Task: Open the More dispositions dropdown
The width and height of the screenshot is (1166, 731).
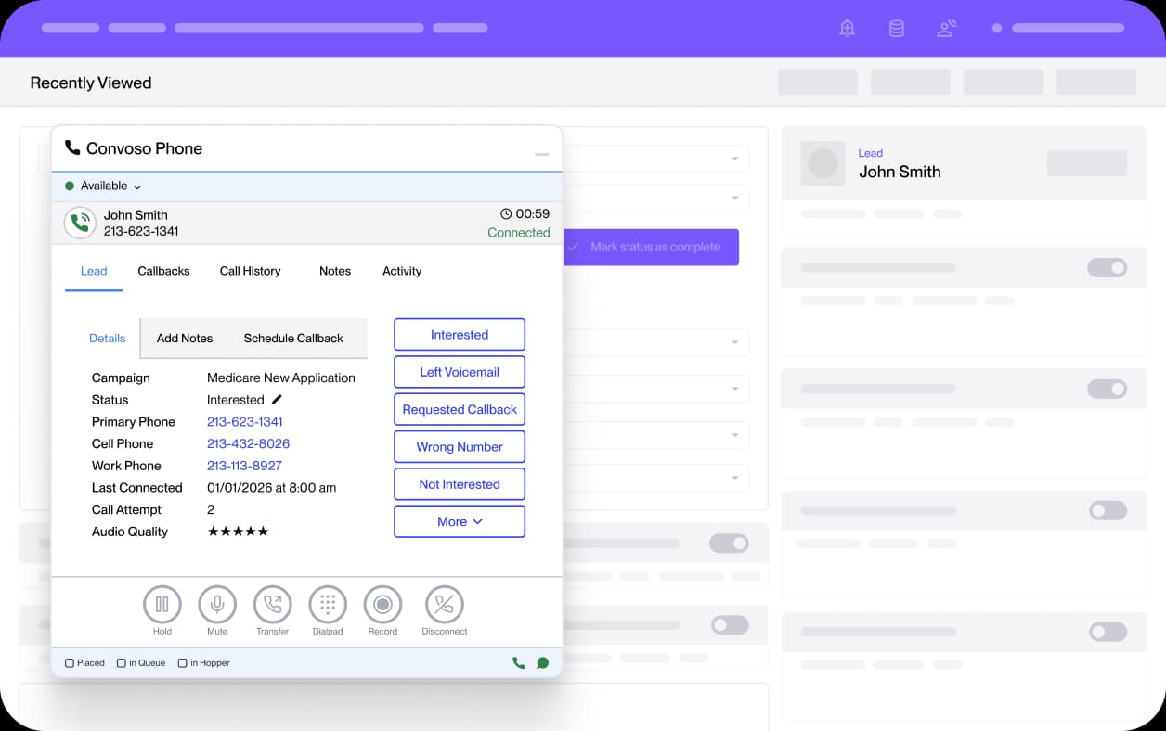Action: coord(460,521)
